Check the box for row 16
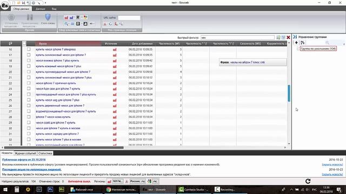Viewport: 346px width, 194px height. 29,49
